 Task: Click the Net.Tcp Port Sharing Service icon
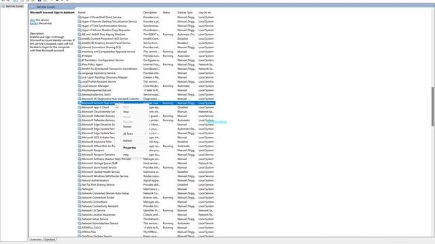80,184
